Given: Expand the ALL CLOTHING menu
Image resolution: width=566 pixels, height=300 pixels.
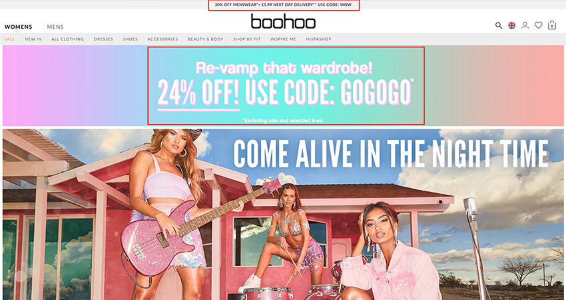Looking at the screenshot, I should 67,39.
